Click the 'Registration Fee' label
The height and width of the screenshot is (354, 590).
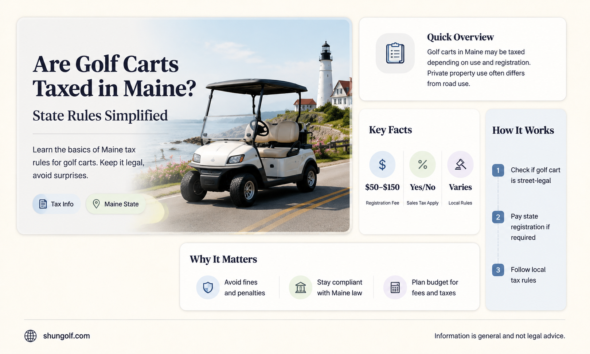382,203
